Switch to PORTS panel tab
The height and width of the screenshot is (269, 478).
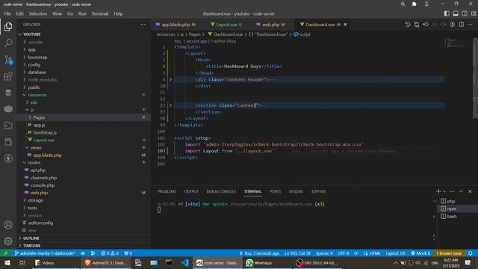(x=275, y=191)
